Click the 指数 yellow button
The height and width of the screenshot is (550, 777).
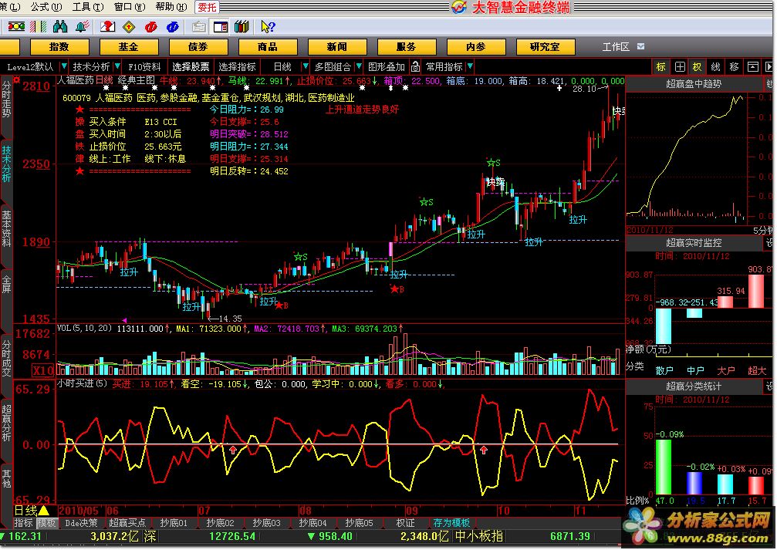(59, 47)
